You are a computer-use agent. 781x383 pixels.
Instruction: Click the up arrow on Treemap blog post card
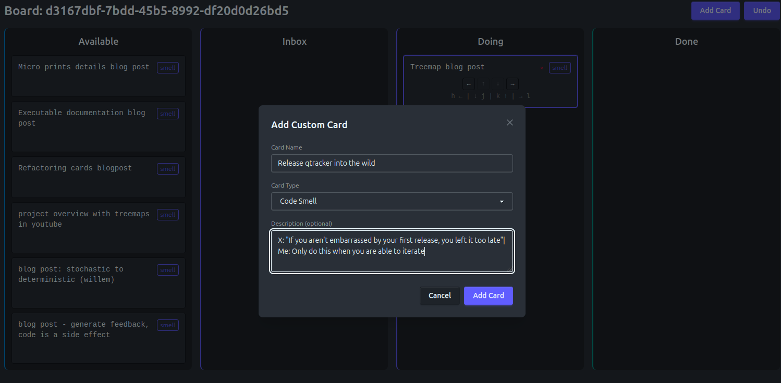pos(483,83)
